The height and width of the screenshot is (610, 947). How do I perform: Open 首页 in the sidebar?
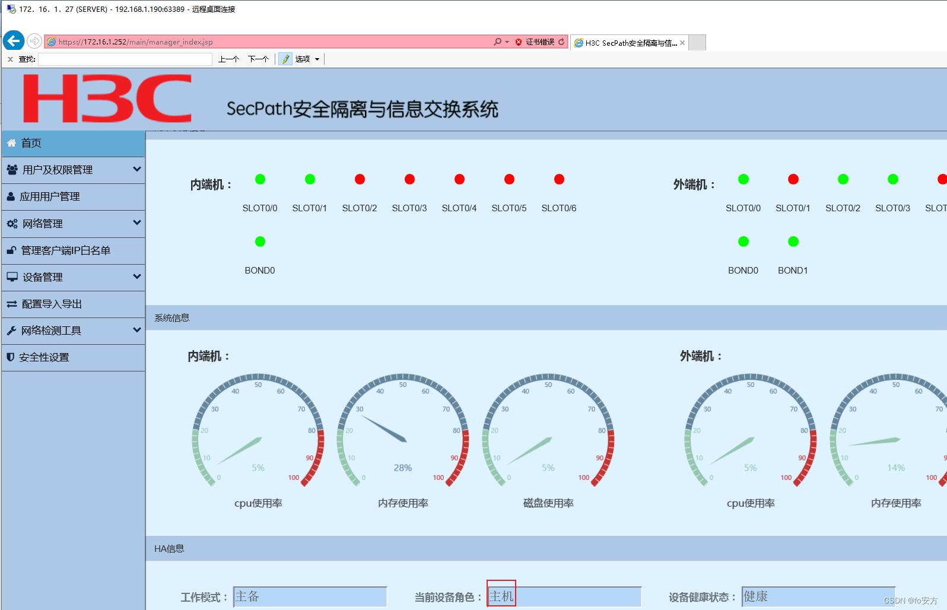[x=74, y=143]
